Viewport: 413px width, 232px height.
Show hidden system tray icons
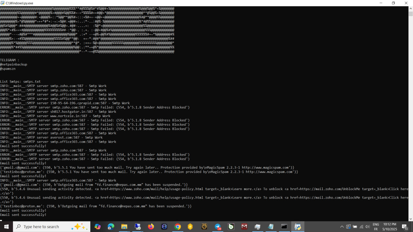pyautogui.click(x=342, y=227)
